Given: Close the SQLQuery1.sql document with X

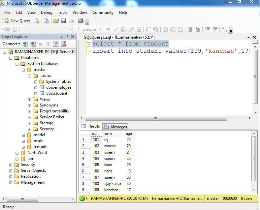Looking at the screenshot, I should tap(254, 37).
